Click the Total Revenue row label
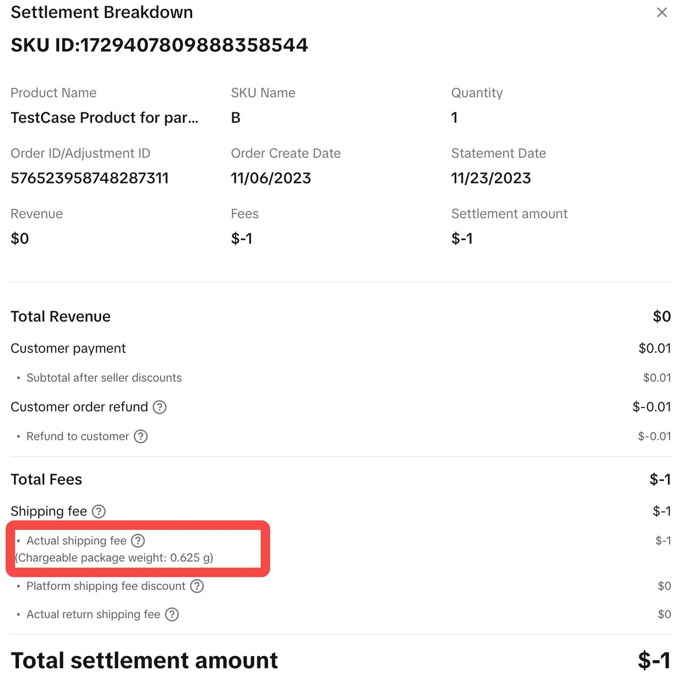 tap(61, 317)
